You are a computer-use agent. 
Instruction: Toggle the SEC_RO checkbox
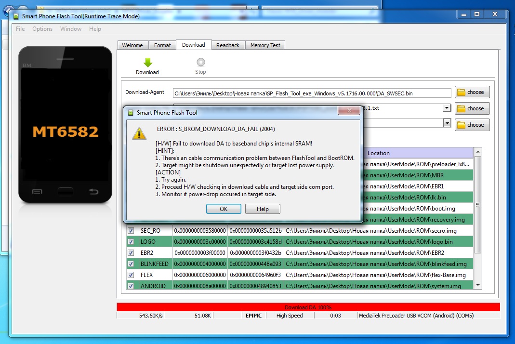[131, 231]
